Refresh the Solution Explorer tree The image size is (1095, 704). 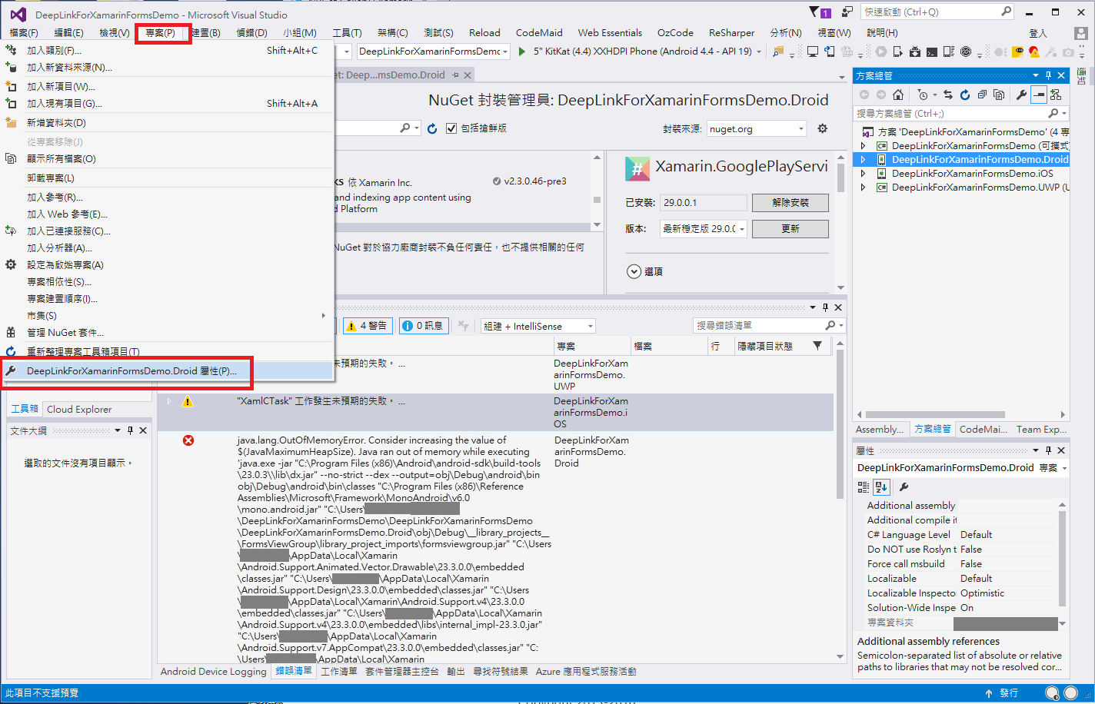(965, 95)
